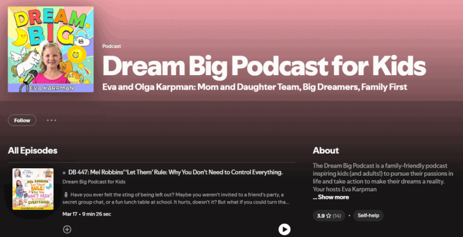Open episode title DB 447: Mel Robbins' 'Let Them' Rule
The height and width of the screenshot is (237, 463).
[x=175, y=172]
